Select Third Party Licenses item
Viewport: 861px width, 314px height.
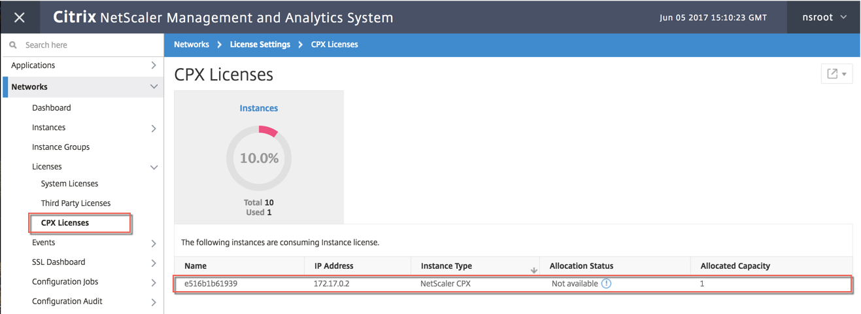click(76, 203)
